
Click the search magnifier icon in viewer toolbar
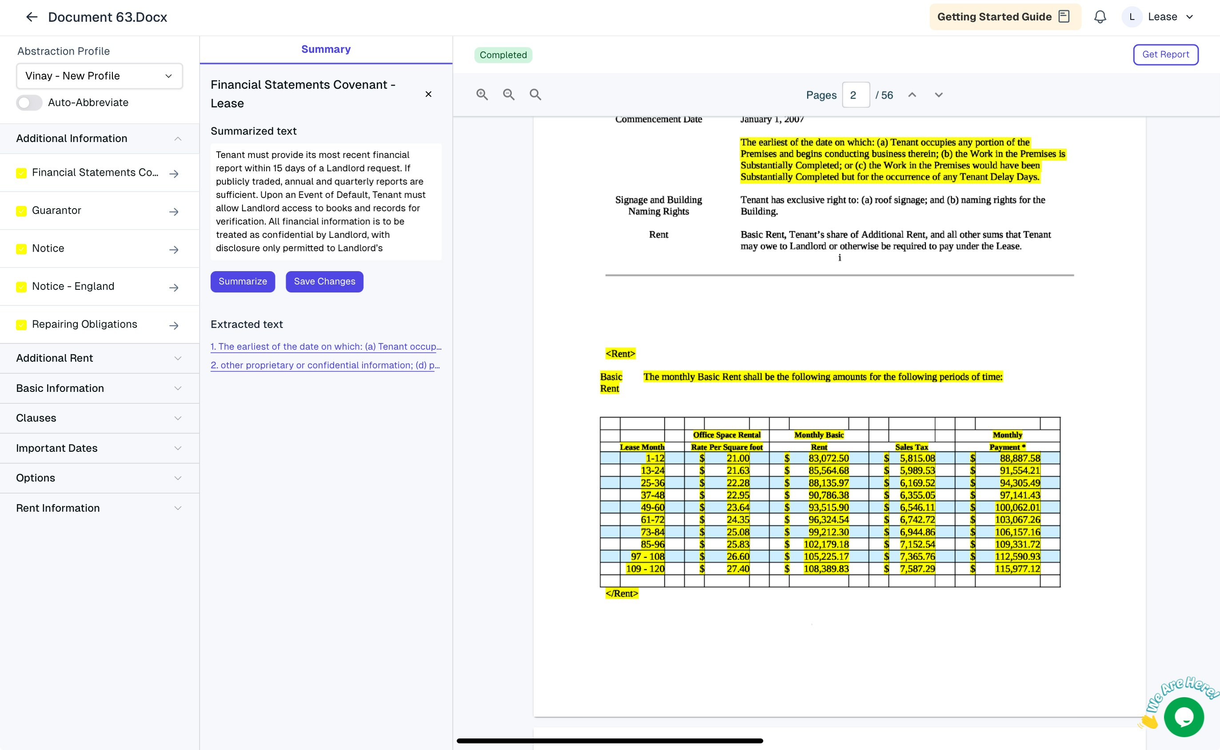tap(535, 94)
